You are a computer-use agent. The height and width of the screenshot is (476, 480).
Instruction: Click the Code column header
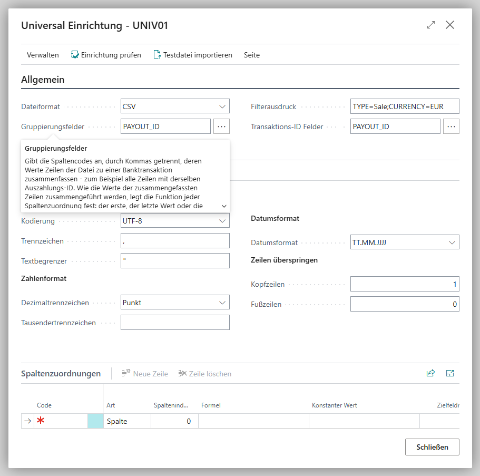44,405
